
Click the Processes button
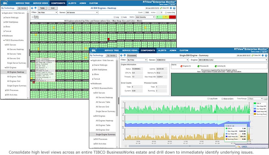click(x=132, y=55)
